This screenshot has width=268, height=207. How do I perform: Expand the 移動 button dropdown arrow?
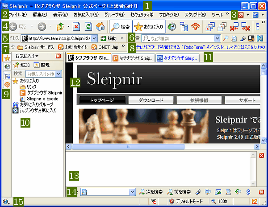coord(122,38)
